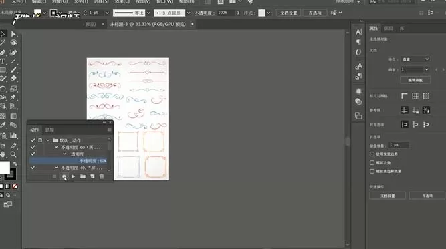This screenshot has width=446, height=249.
Task: Open the 等比 width profile dropdown
Action: 148,13
